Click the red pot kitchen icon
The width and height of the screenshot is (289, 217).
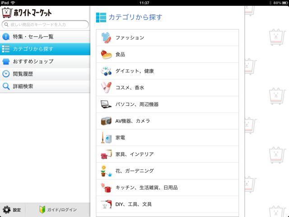point(106,188)
